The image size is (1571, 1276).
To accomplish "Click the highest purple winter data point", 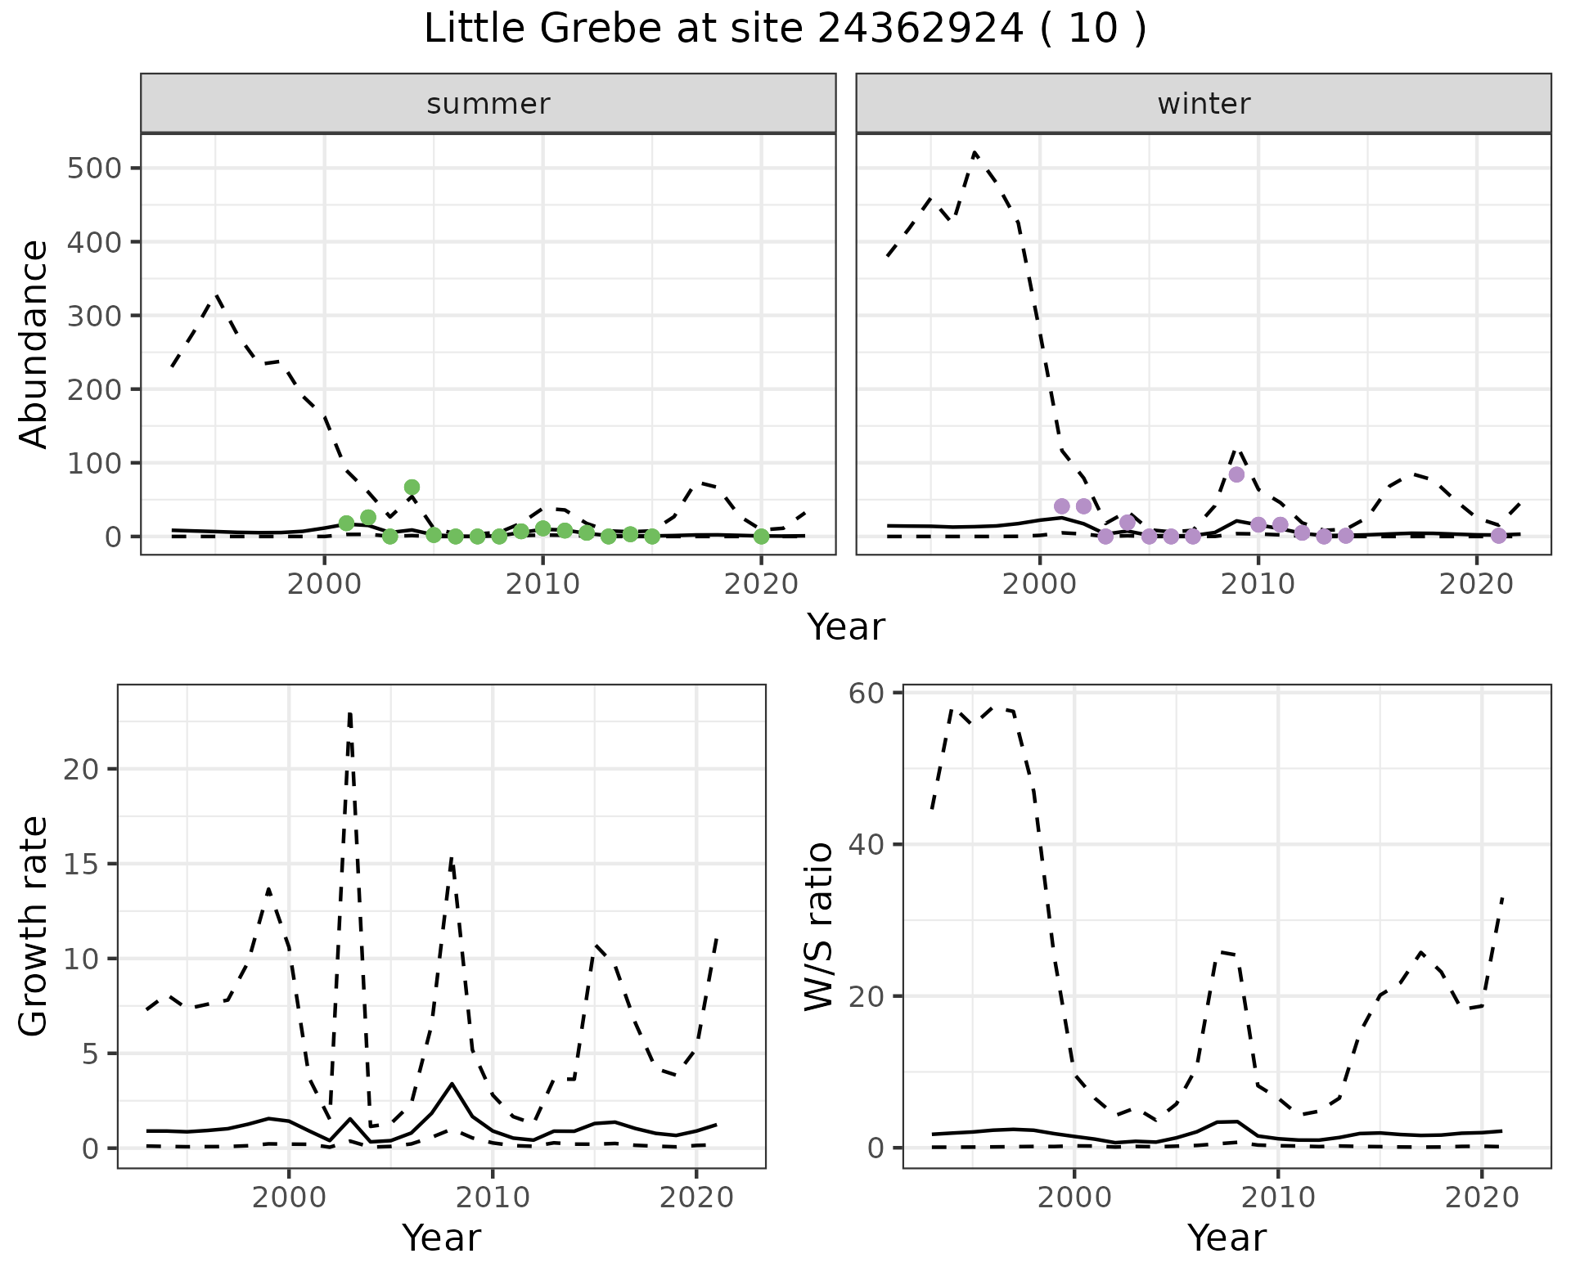I will [x=1236, y=474].
